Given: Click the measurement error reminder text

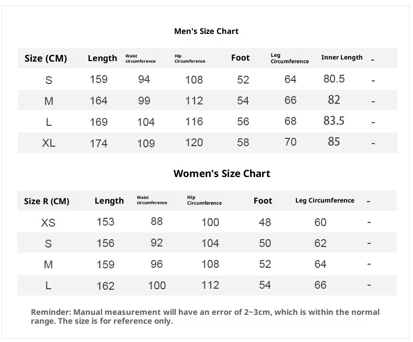Looking at the screenshot, I should click(x=205, y=316).
